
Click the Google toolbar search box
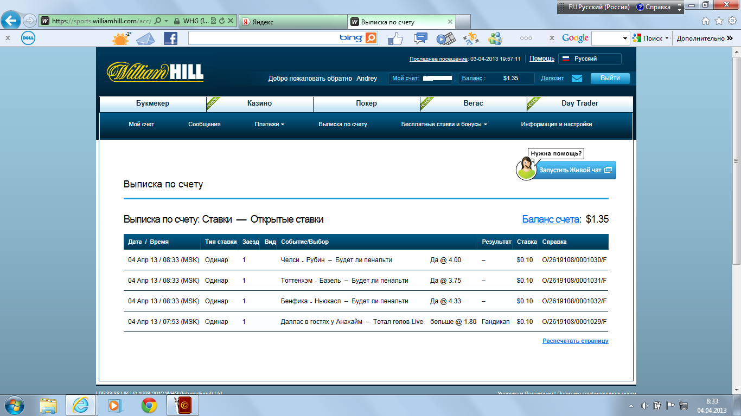click(x=607, y=38)
